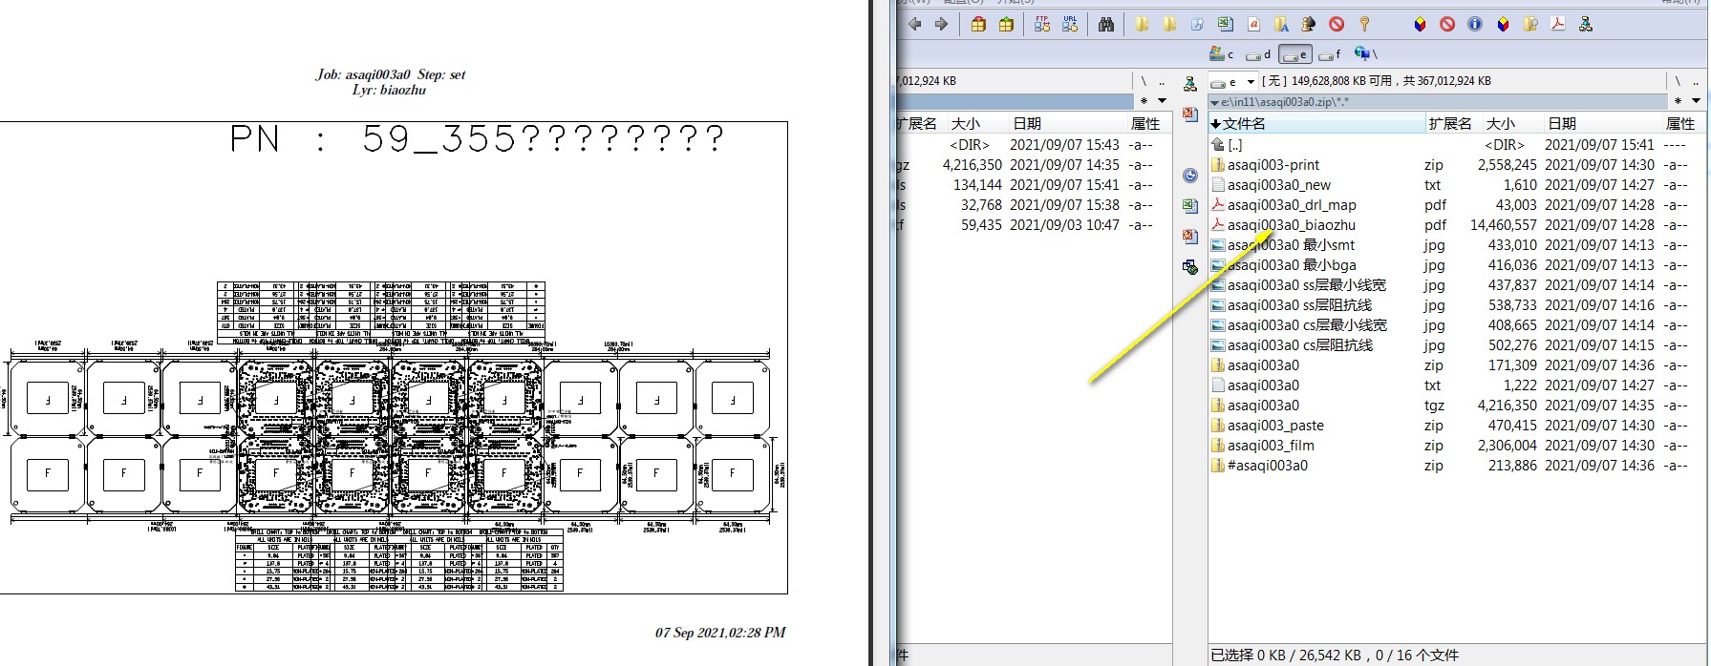Select the asaqi003a0 cs层阻抗线 jpg file
Viewport: 1711px width, 666px height.
click(x=1457, y=345)
